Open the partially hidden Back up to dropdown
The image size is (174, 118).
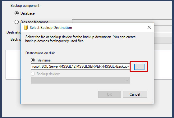(163, 40)
